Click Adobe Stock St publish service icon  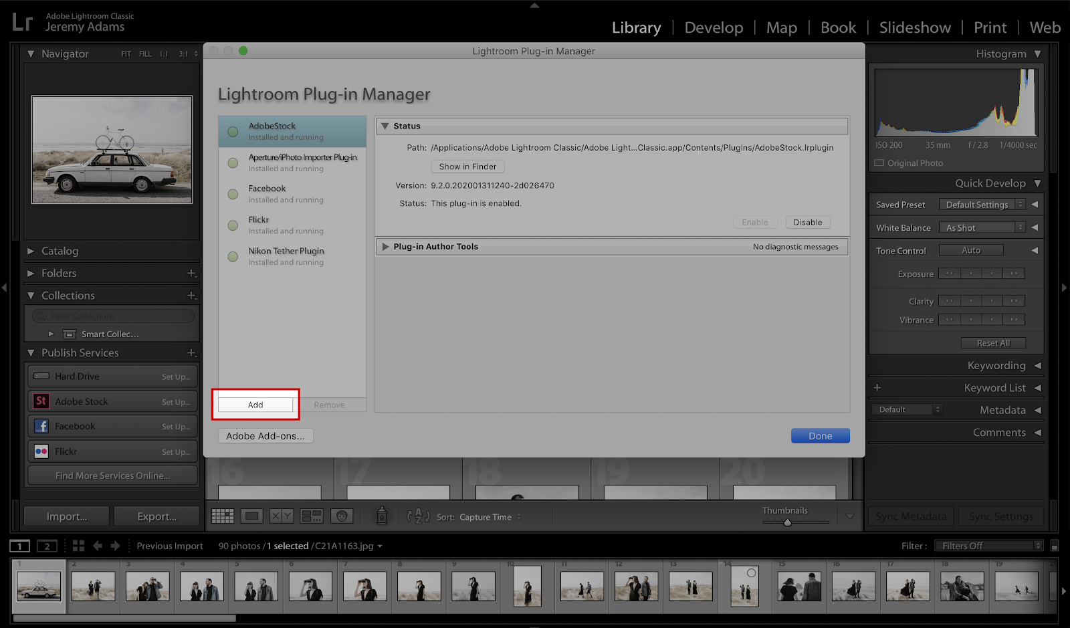coord(41,401)
